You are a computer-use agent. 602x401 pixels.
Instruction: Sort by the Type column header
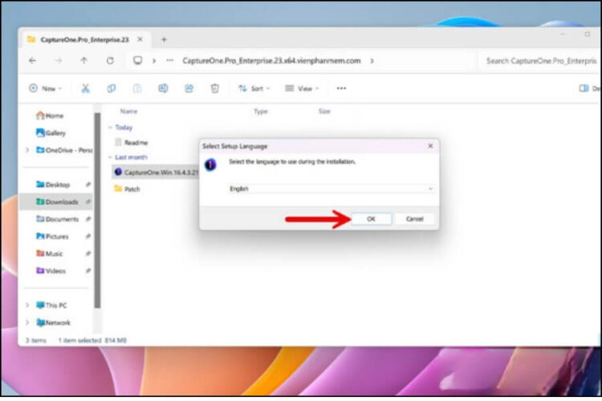pyautogui.click(x=261, y=111)
